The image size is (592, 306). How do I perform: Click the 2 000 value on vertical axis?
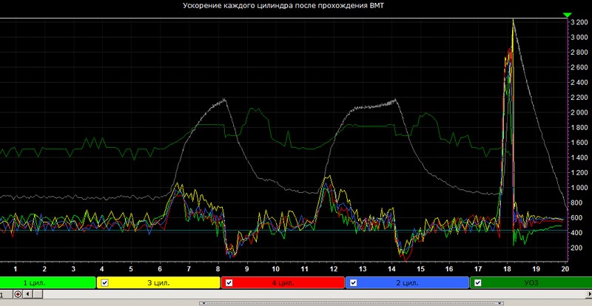579,112
